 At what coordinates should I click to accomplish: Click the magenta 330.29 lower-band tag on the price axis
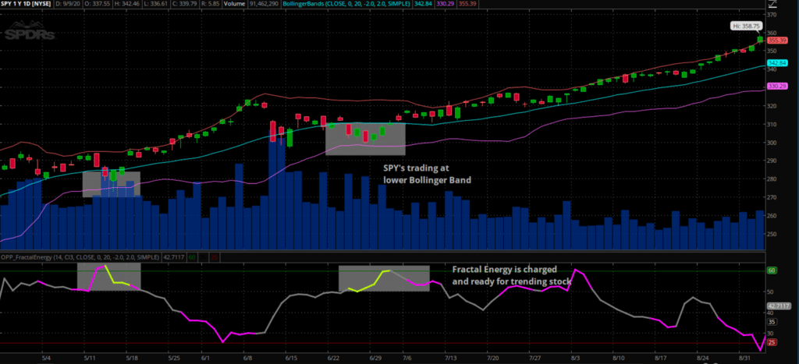(x=778, y=86)
